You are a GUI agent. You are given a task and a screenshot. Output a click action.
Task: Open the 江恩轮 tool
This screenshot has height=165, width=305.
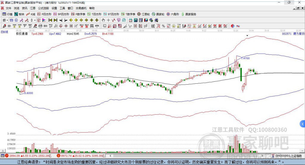(144, 14)
